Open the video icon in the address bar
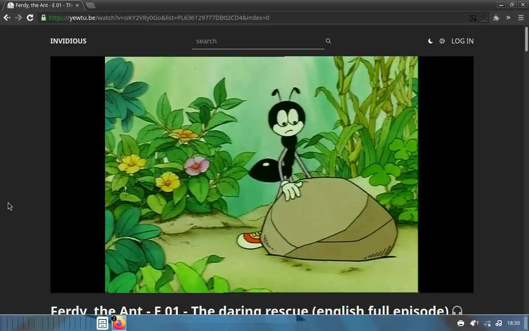The height and width of the screenshot is (331, 529). click(473, 18)
